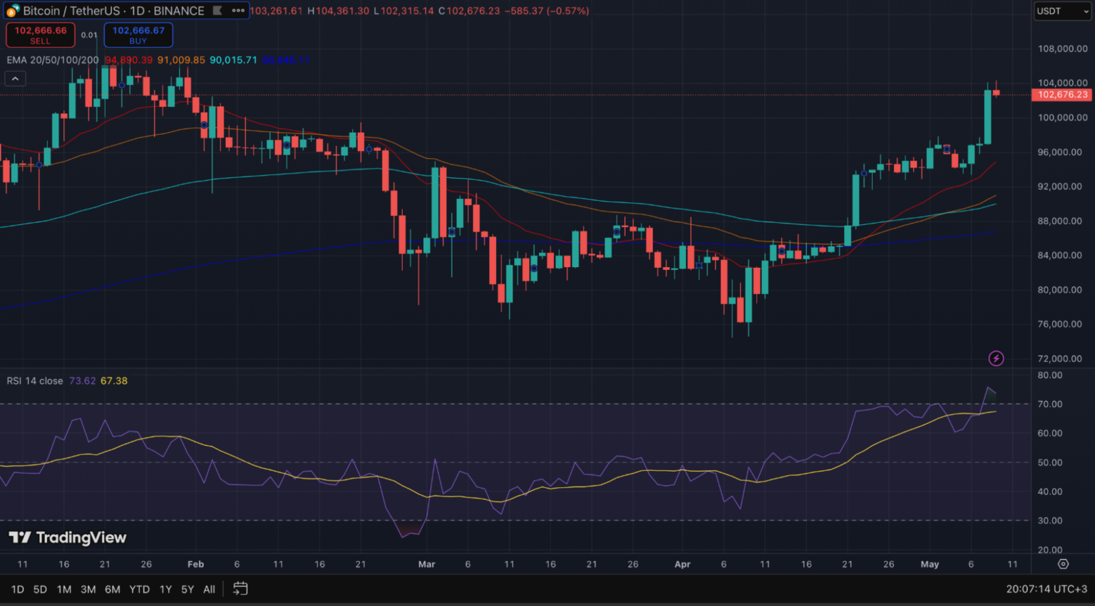The width and height of the screenshot is (1095, 606).
Task: Open the Go to date calendar icon
Action: click(240, 589)
